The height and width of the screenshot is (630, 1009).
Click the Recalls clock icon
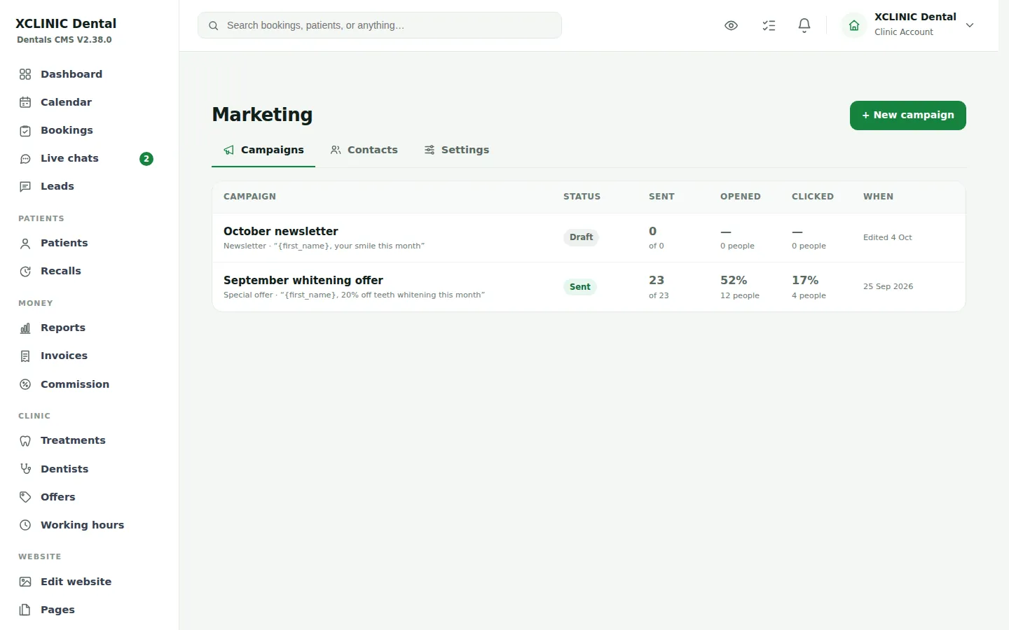click(25, 272)
